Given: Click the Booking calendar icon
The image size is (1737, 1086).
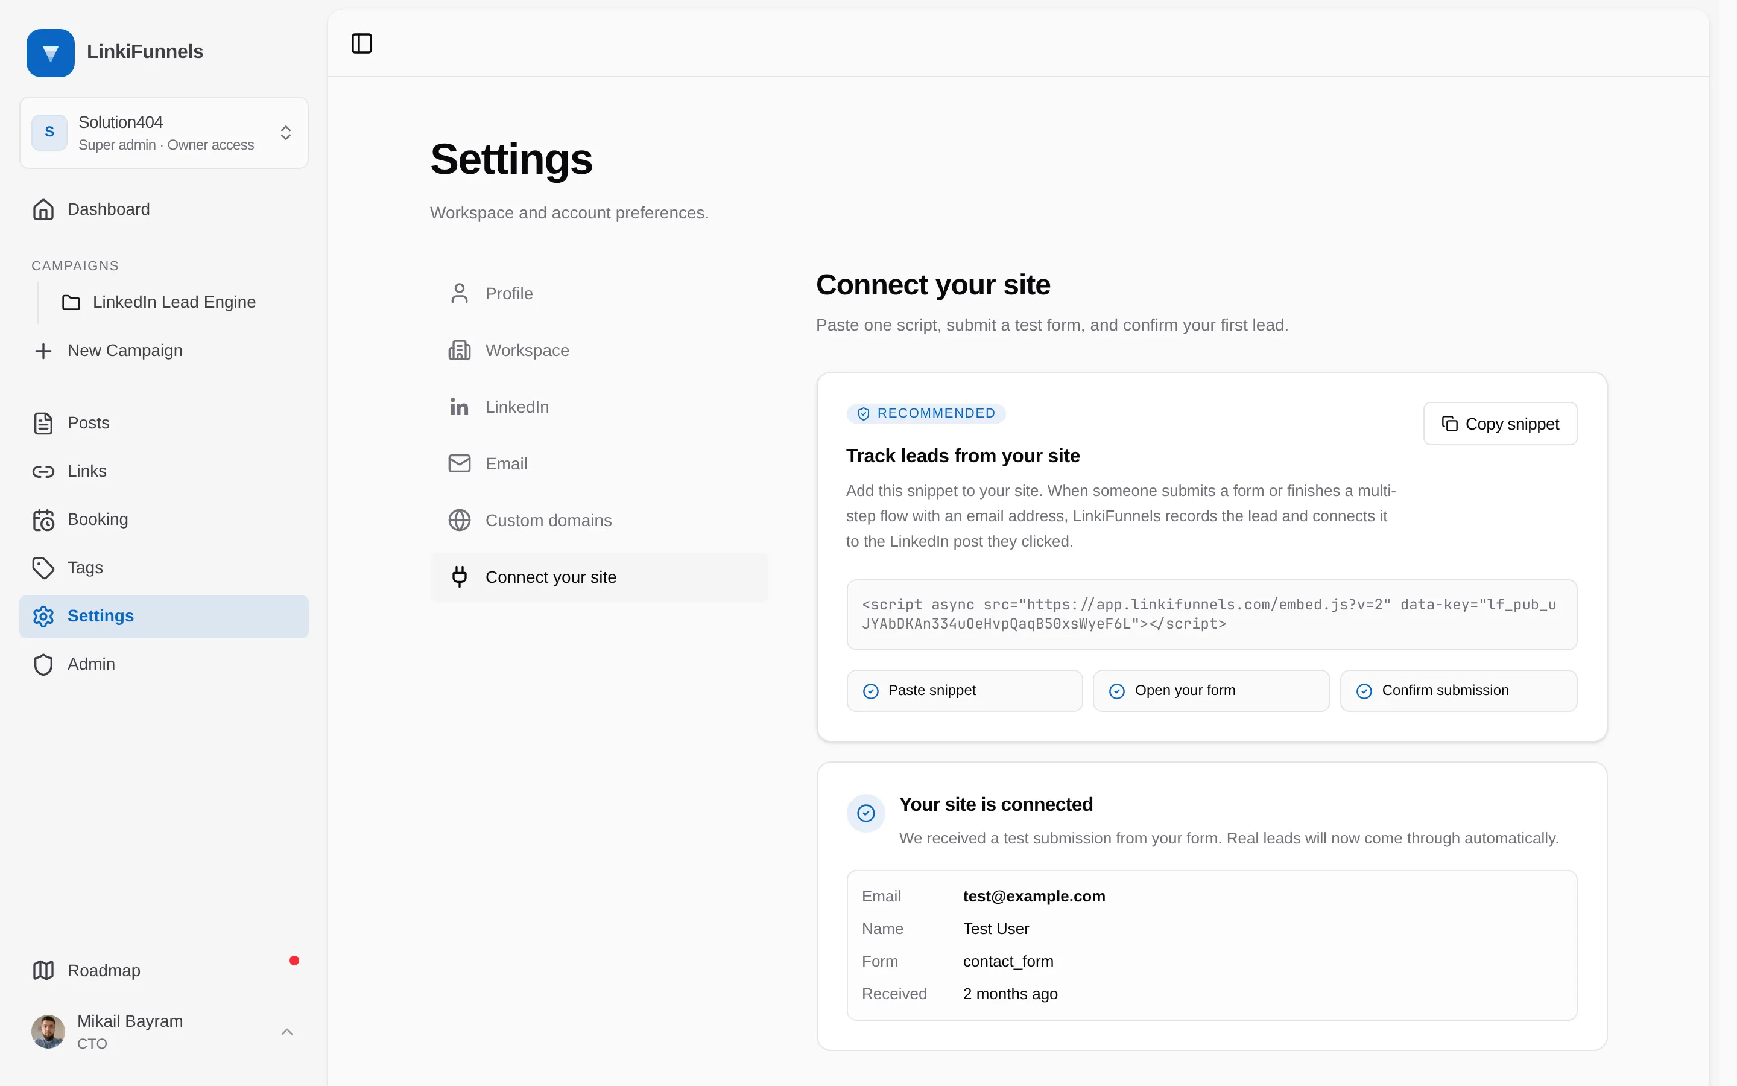Looking at the screenshot, I should 43,519.
